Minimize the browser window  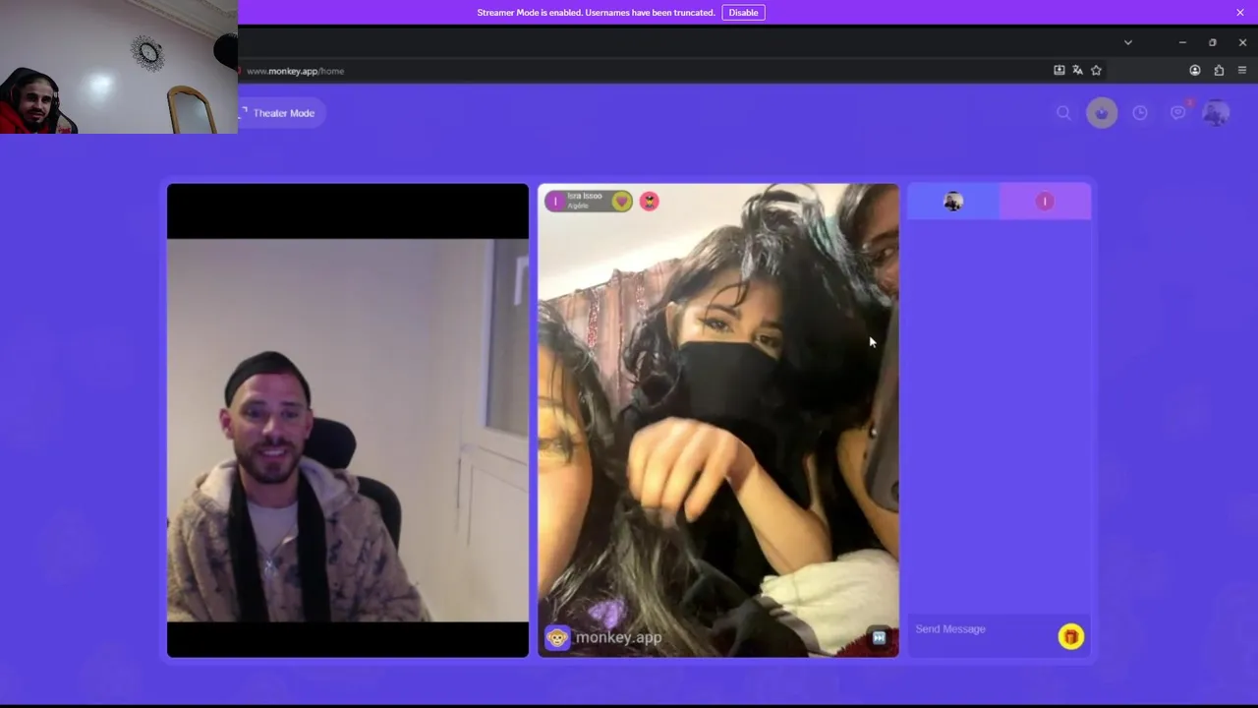point(1182,42)
